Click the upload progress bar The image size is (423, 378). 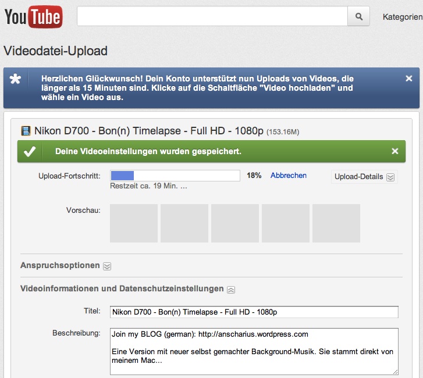[175, 176]
